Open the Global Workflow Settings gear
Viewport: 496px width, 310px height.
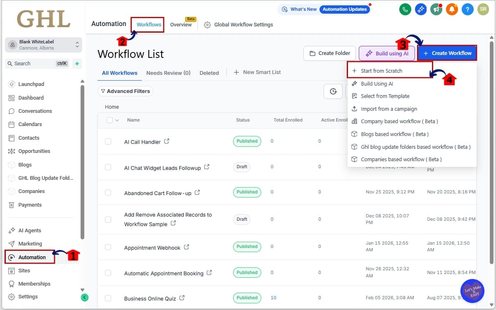coord(207,24)
